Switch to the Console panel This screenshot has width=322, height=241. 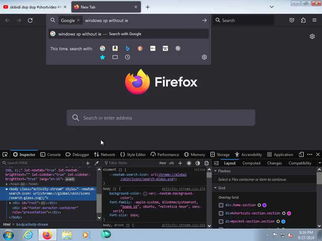[51, 154]
